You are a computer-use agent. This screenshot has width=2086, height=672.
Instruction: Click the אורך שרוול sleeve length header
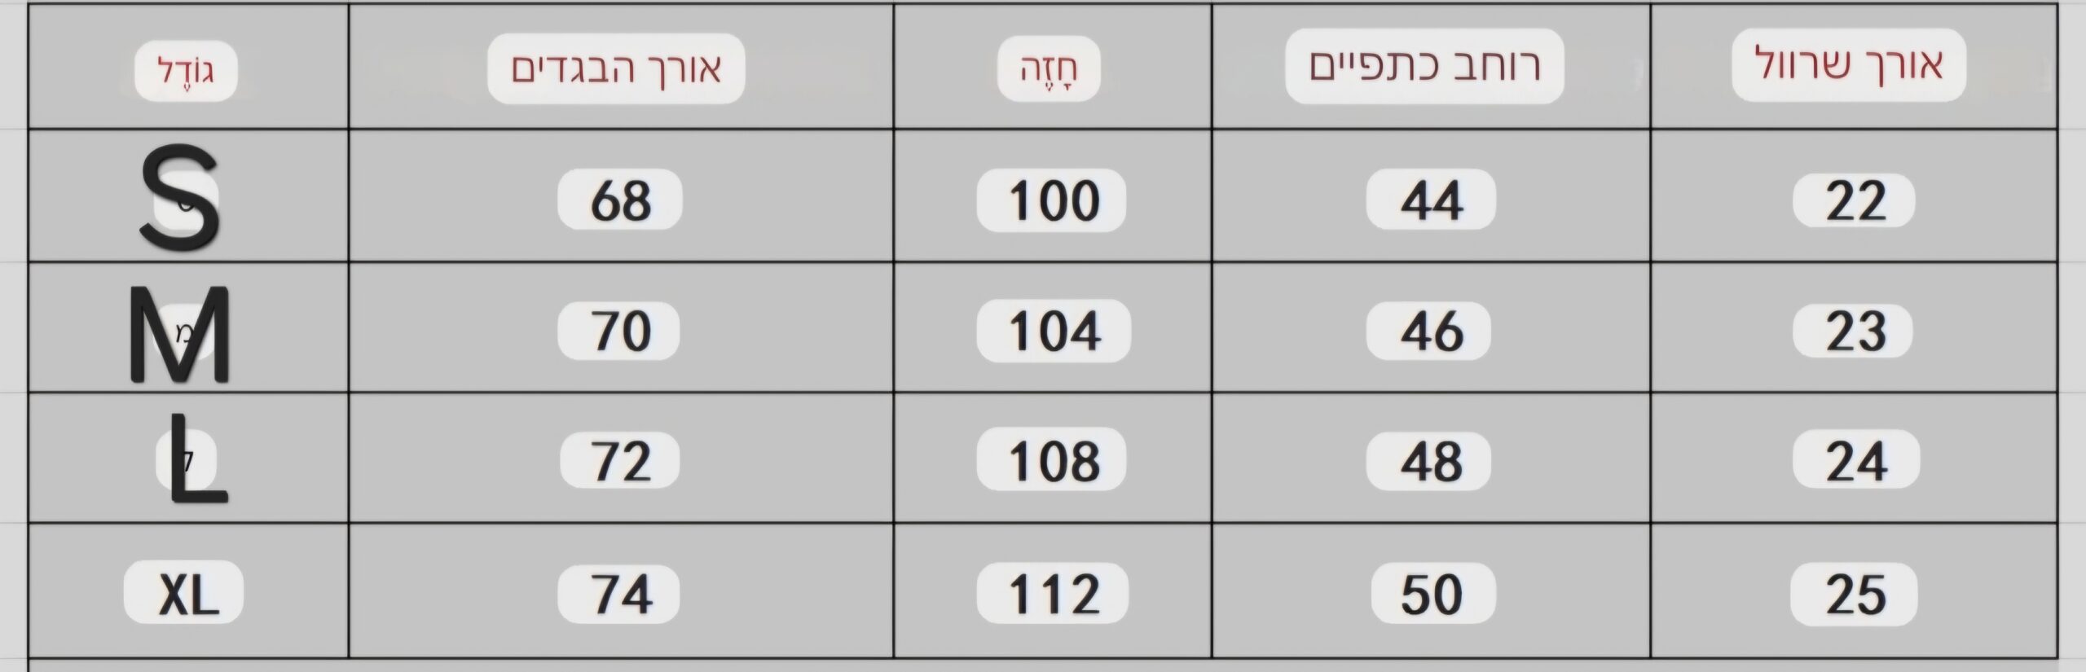coord(1849,65)
